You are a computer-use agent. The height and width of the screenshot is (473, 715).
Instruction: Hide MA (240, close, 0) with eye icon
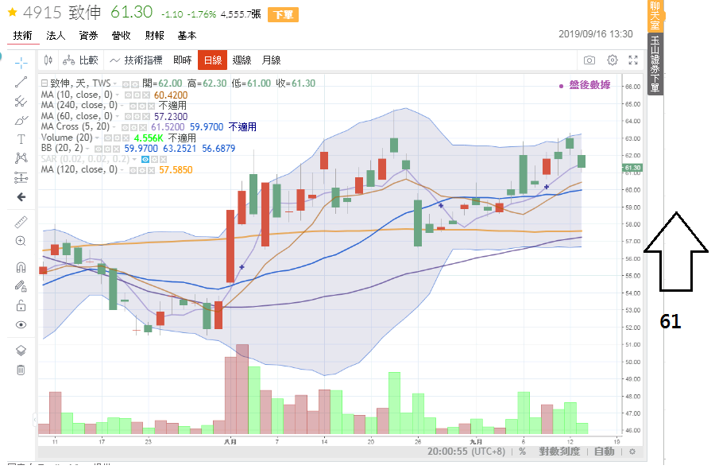pos(133,107)
